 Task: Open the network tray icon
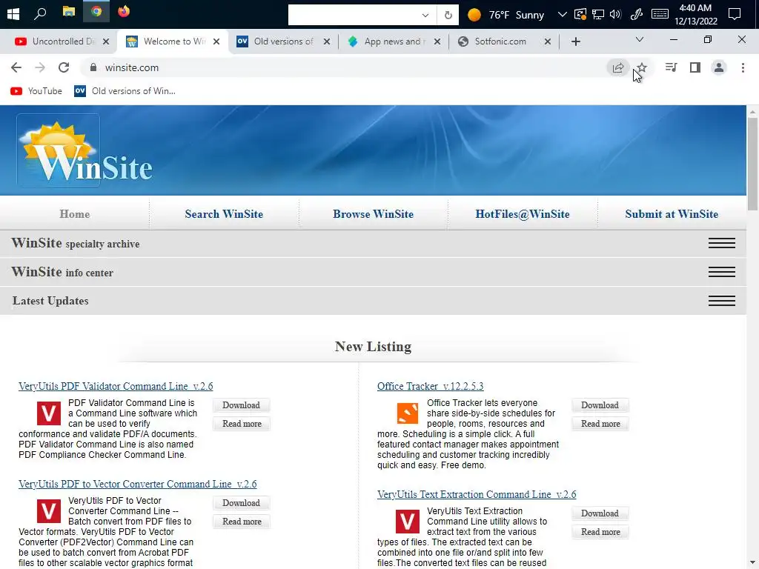598,14
